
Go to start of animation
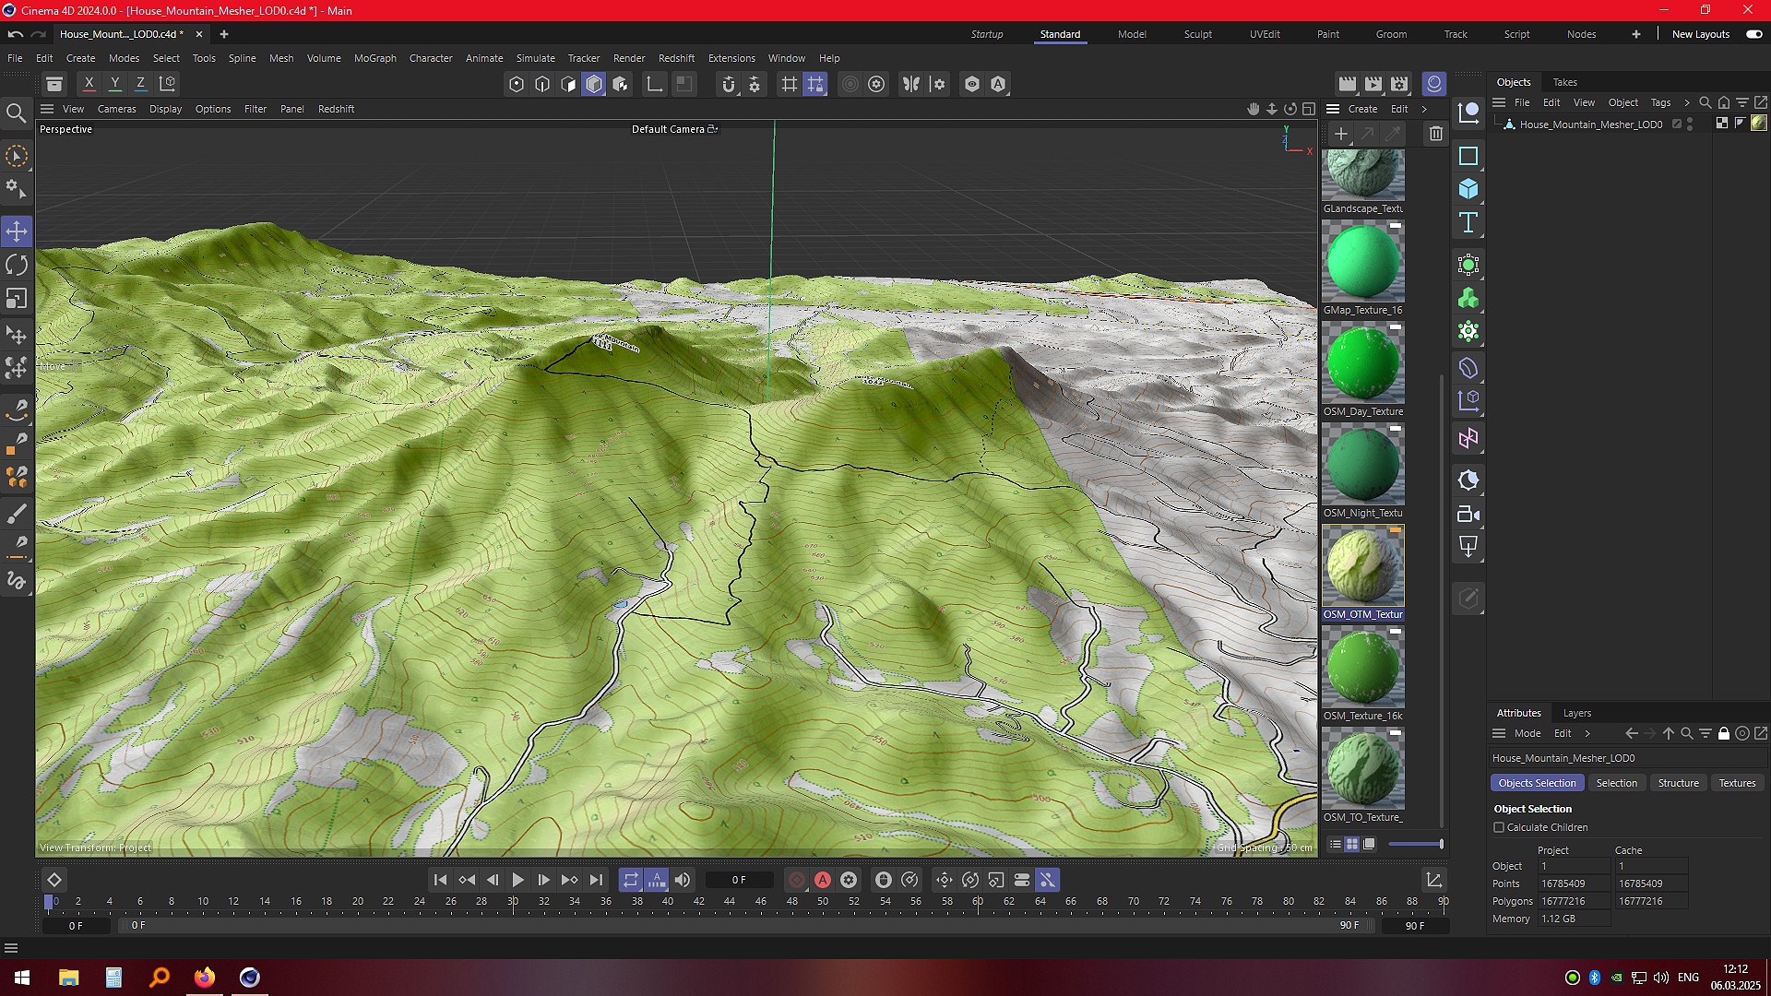point(440,880)
